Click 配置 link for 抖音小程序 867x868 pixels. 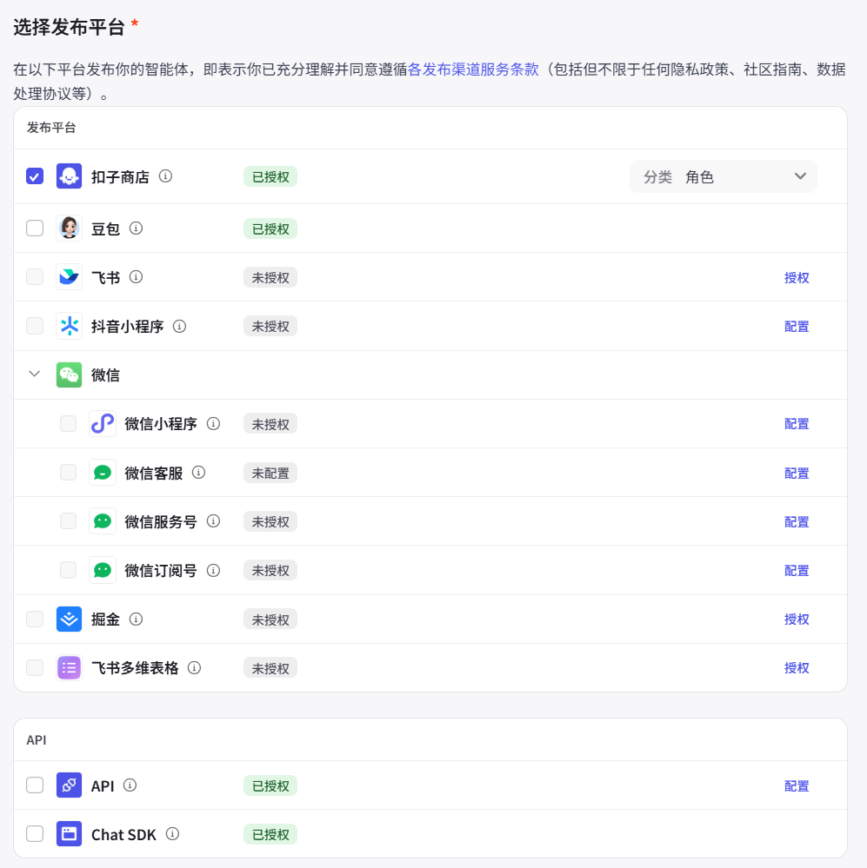tap(797, 327)
